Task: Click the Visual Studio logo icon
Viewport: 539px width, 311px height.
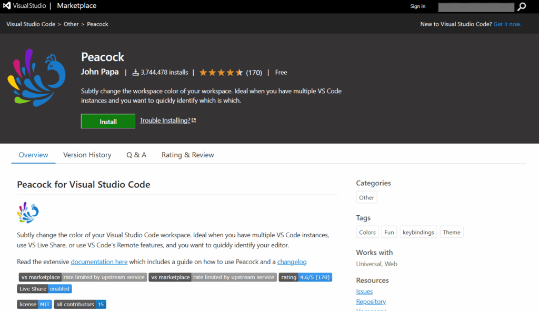Action: (7, 5)
